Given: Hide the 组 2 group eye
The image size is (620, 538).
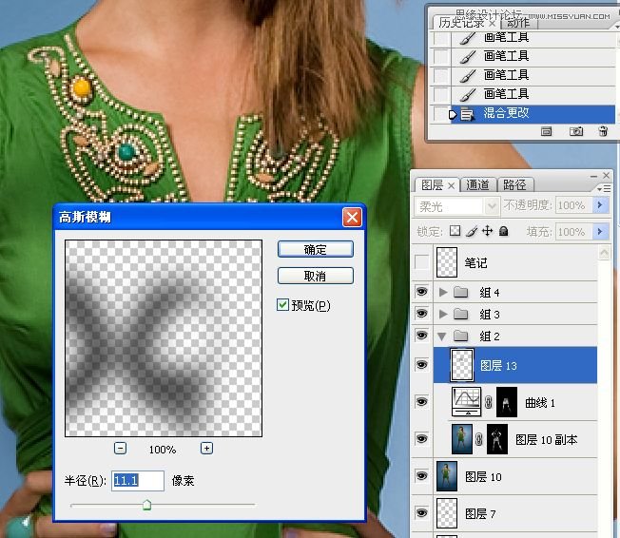Looking at the screenshot, I should click(x=421, y=336).
